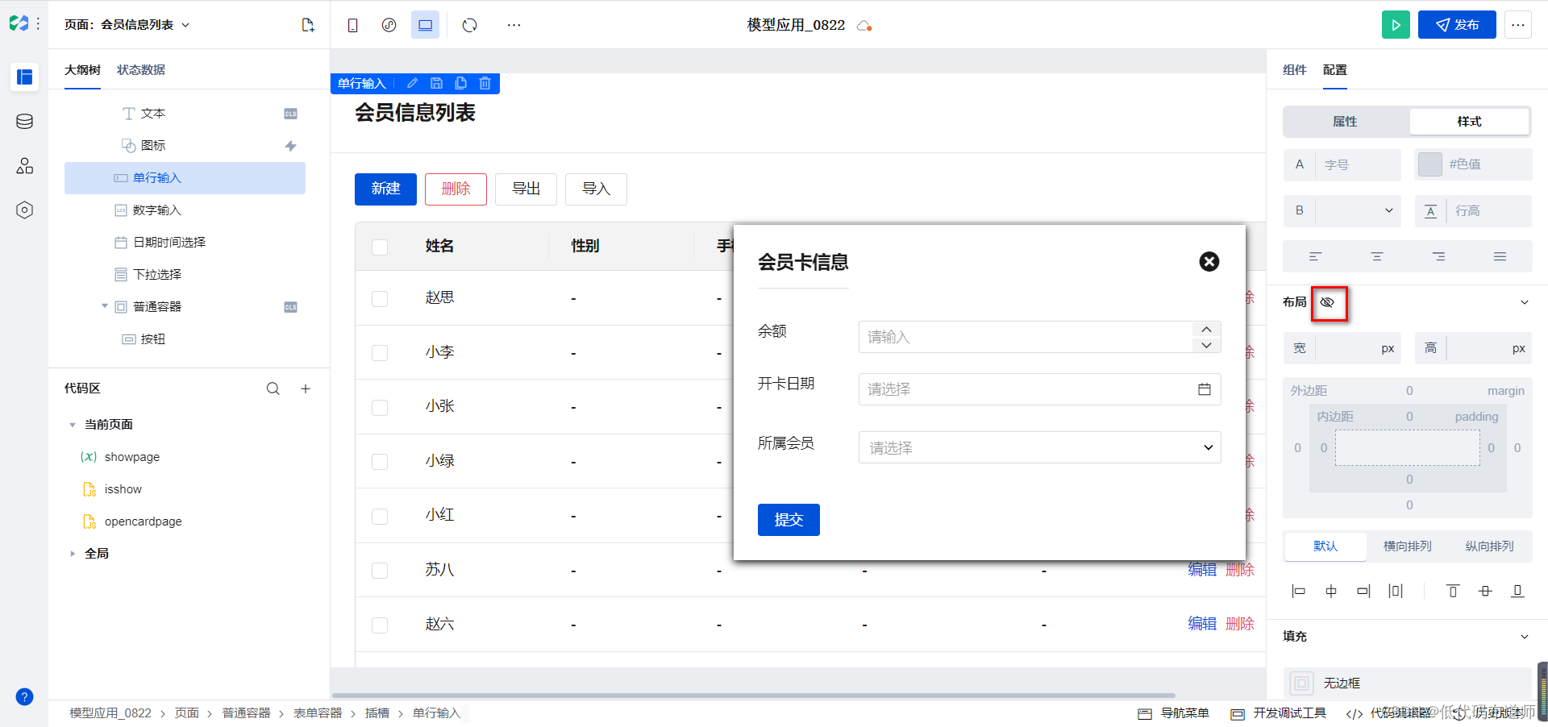Collapse the 填充 section chevron
1548x727 pixels.
(1524, 637)
